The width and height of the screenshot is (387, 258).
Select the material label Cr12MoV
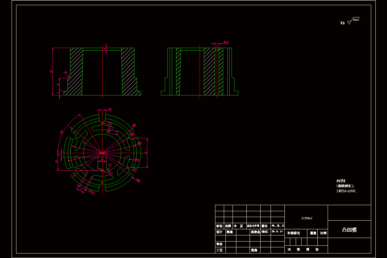(x=307, y=218)
